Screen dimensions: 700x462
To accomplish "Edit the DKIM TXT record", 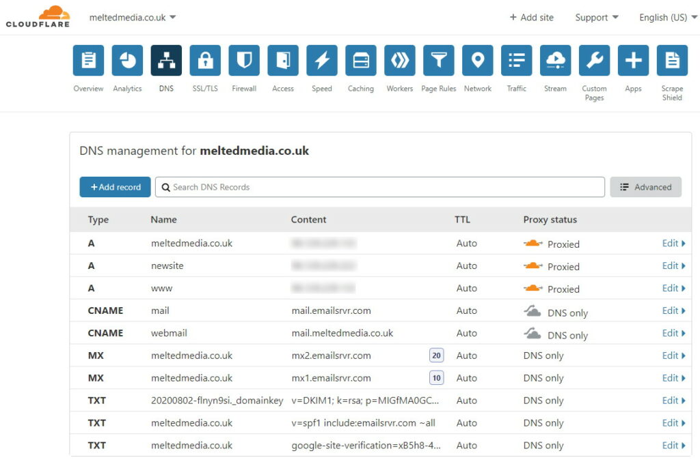I will point(673,401).
